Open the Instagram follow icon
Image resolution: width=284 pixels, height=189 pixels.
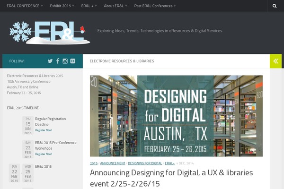click(x=65, y=61)
